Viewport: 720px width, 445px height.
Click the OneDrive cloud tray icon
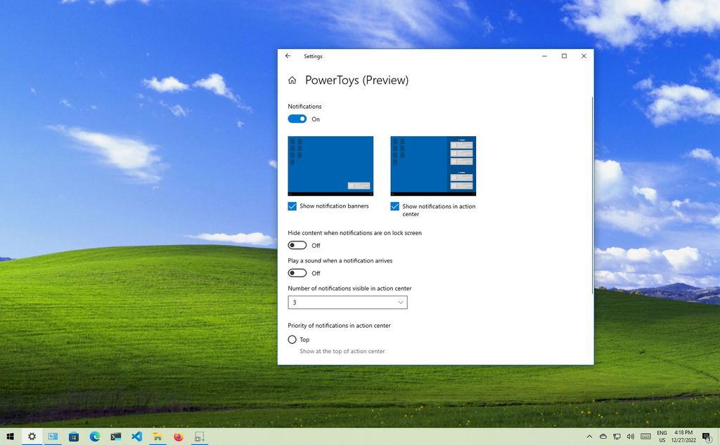603,437
